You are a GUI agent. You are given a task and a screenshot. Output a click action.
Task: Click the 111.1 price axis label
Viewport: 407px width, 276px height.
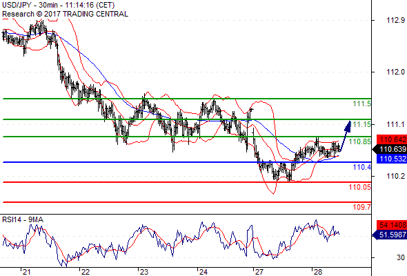[395, 124]
